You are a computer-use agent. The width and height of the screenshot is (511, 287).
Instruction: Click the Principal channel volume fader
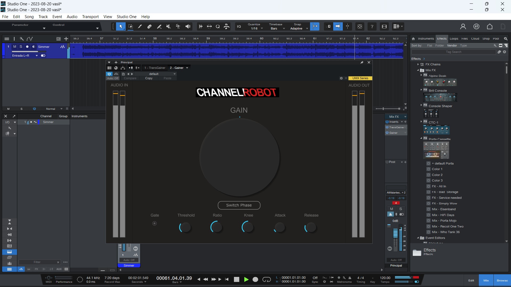click(395, 233)
